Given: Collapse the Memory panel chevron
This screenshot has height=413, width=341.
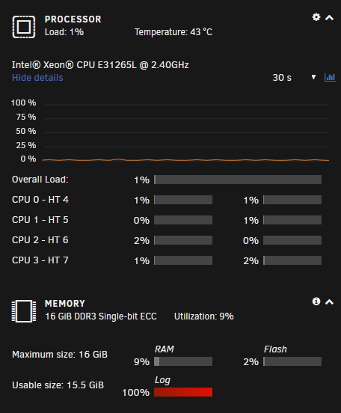Looking at the screenshot, I should 329,302.
